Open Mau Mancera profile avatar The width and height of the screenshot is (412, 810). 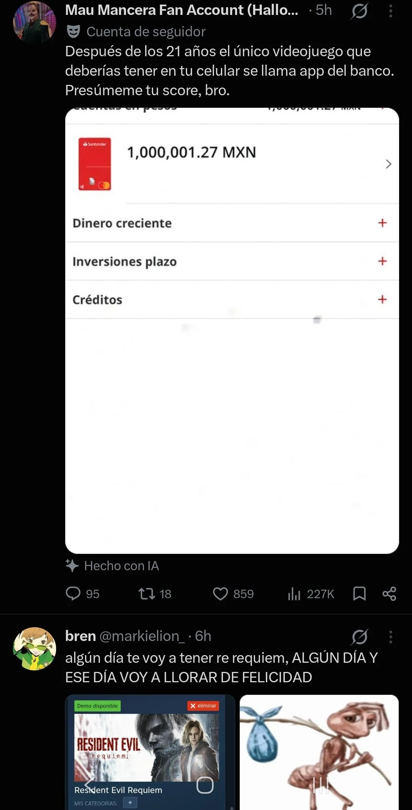point(34,22)
